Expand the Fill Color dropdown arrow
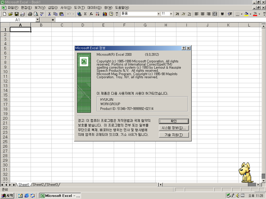266x199 pixels. tap(250, 14)
